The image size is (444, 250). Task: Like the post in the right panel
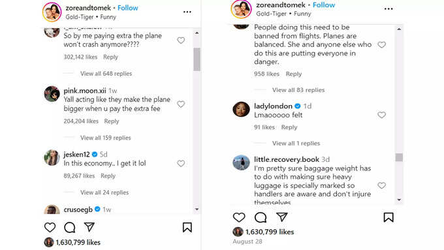239,217
